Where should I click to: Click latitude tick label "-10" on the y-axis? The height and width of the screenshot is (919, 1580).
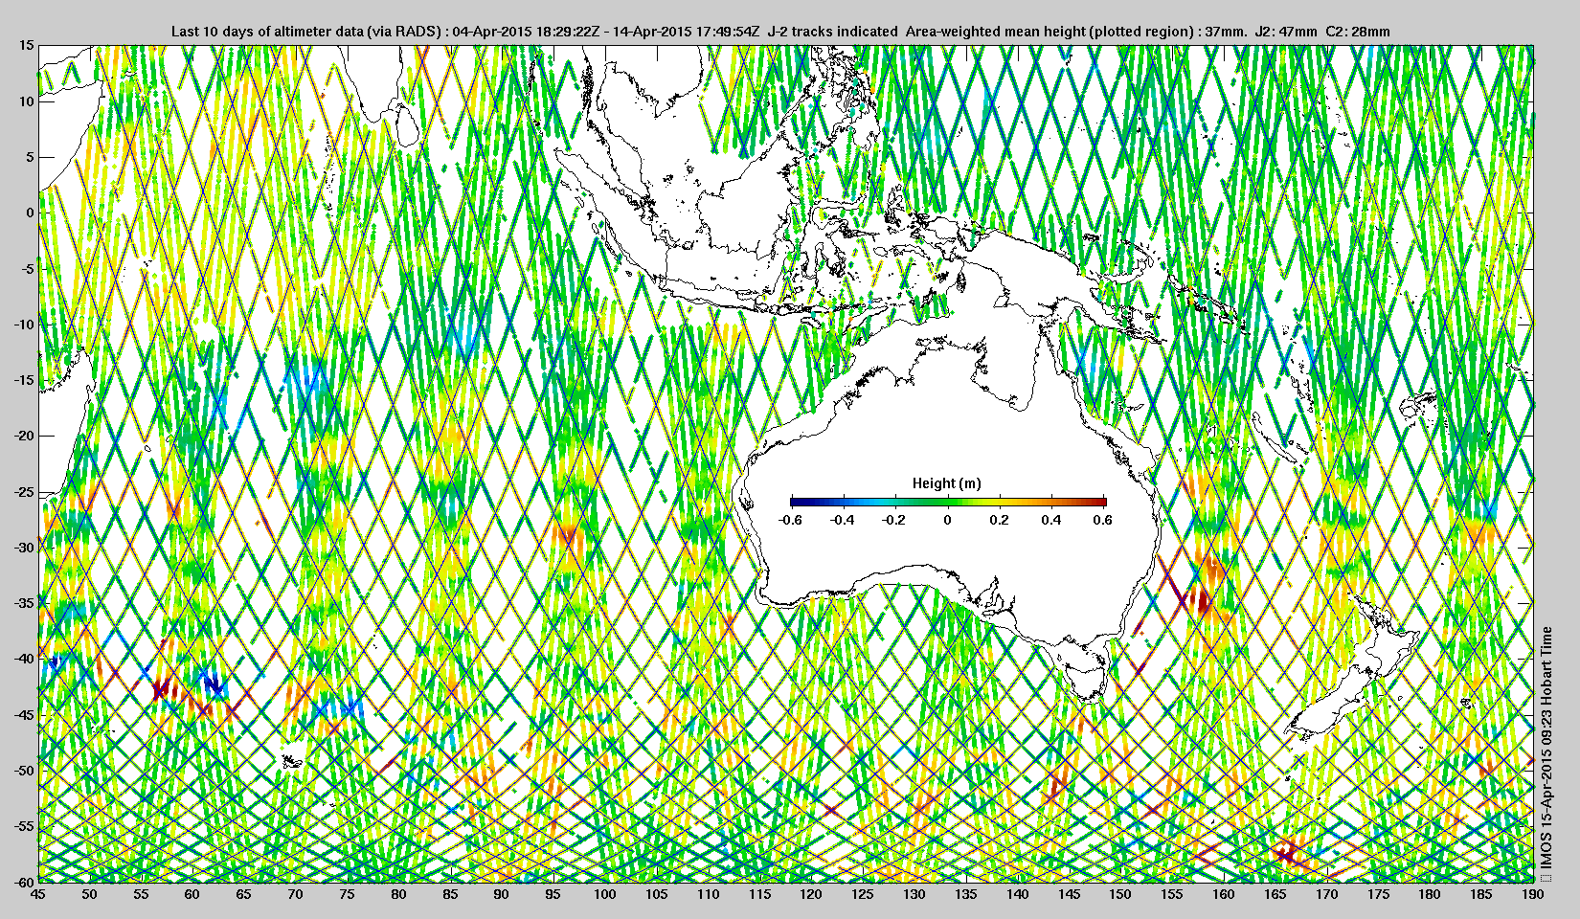24,325
